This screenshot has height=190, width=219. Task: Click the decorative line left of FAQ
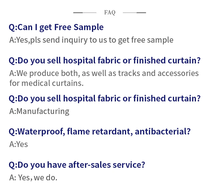point(85,13)
